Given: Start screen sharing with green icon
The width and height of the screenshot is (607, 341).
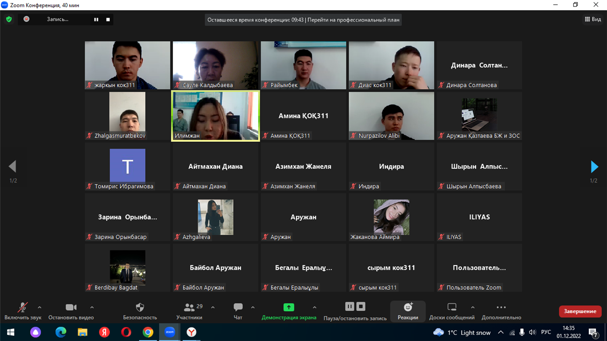Looking at the screenshot, I should point(288,308).
